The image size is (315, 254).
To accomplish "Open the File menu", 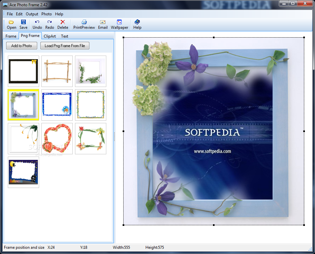I will pos(10,14).
